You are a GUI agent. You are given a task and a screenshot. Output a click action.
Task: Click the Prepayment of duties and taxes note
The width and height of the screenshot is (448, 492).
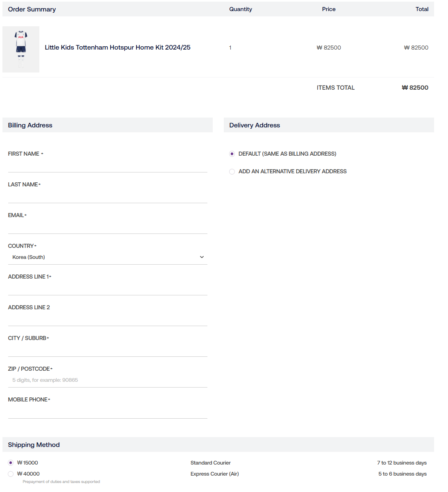[x=61, y=482]
